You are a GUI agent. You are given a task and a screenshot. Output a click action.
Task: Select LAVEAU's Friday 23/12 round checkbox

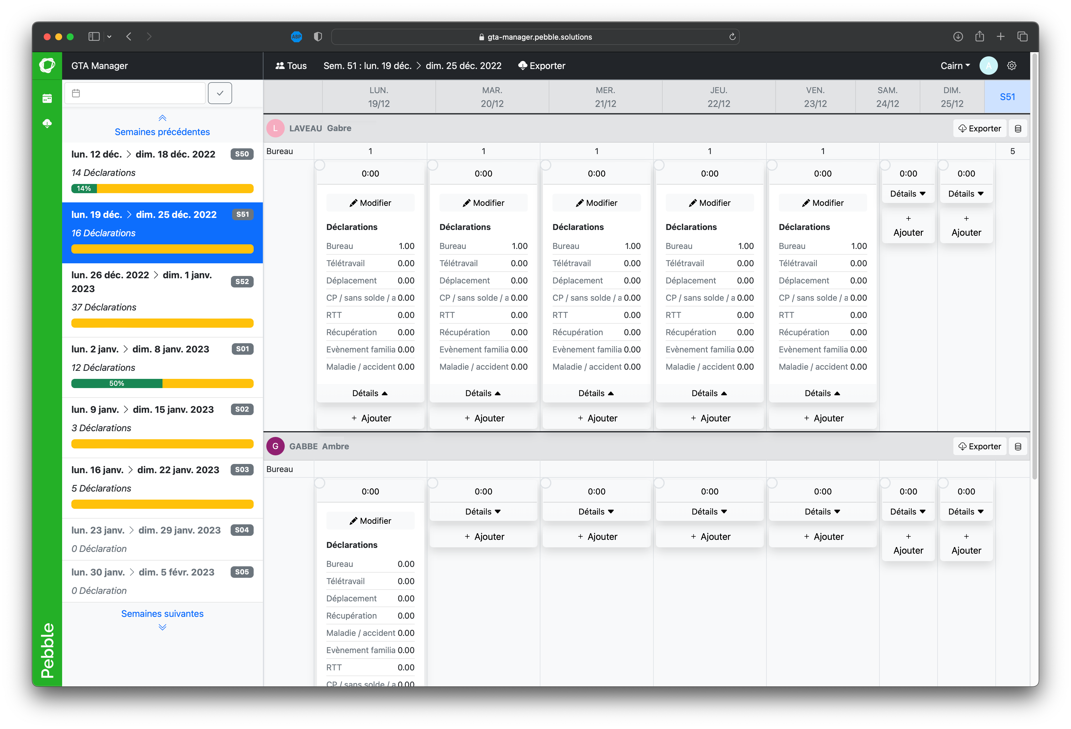point(772,165)
